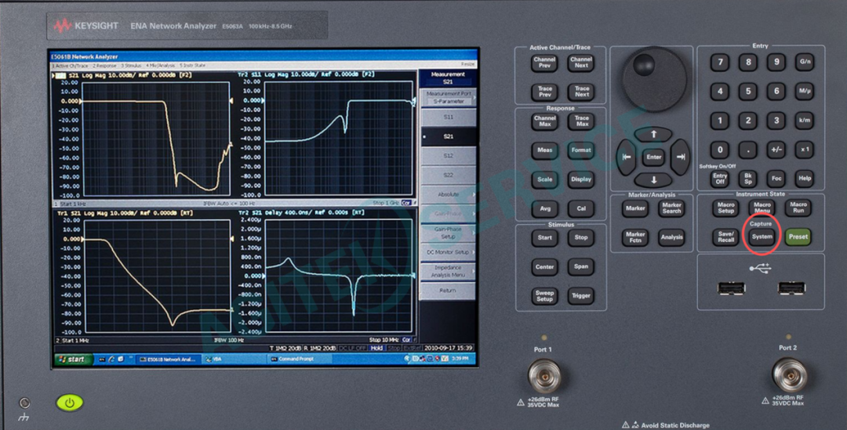Select the M/µ unit key
Viewport: 847px width, 430px height.
tap(805, 91)
